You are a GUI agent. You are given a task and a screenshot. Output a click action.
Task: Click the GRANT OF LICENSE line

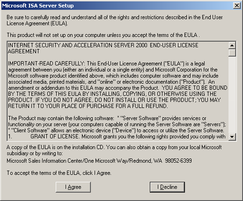(x=117, y=136)
